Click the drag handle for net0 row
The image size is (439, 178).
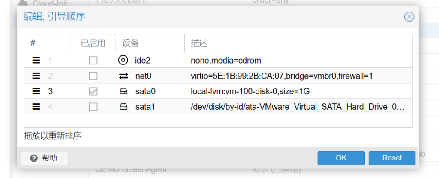(36, 76)
